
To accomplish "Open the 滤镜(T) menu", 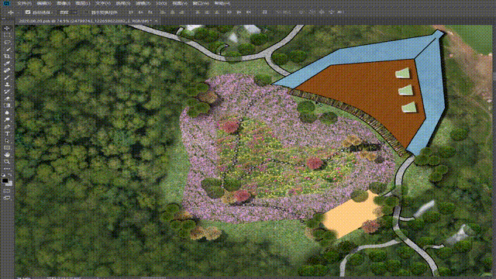I will pyautogui.click(x=143, y=3).
